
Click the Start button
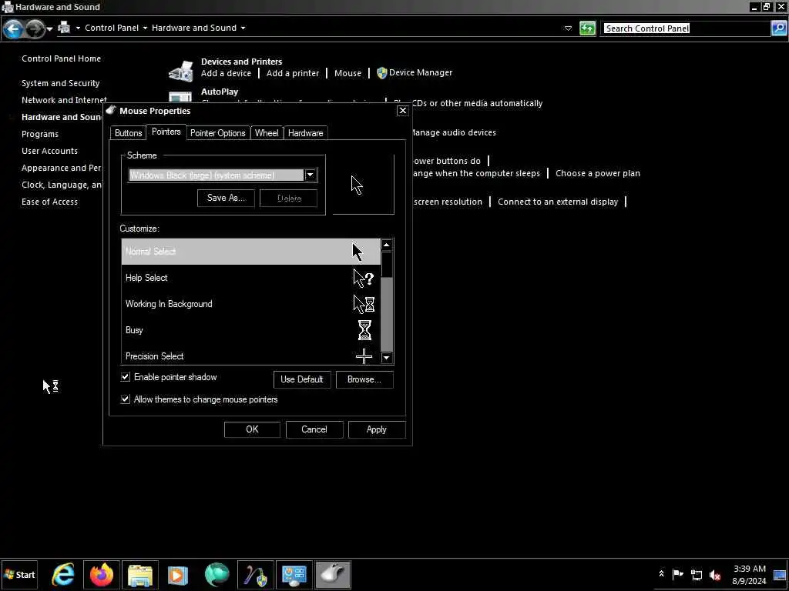point(19,574)
